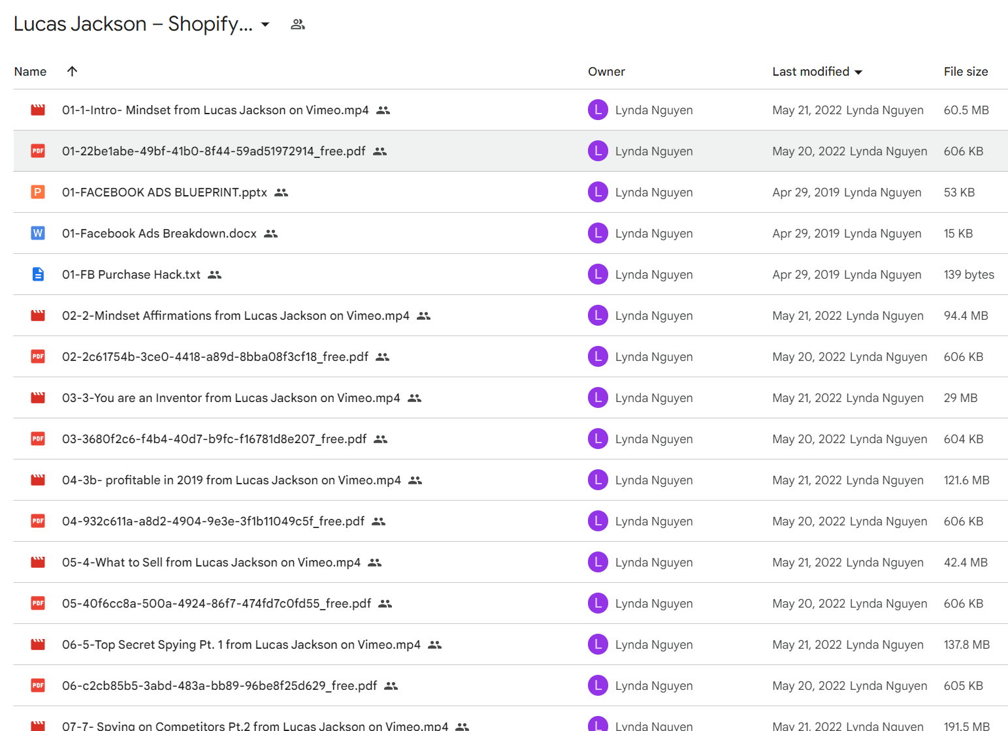Screen dimensions: 1008x731
Task: Click shared icon next to 06-5-Top Secret Spying
Action: pyautogui.click(x=435, y=645)
